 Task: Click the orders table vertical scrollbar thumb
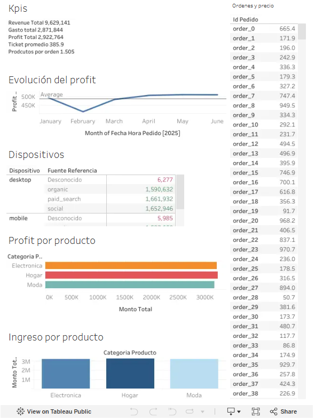tap(302, 31)
